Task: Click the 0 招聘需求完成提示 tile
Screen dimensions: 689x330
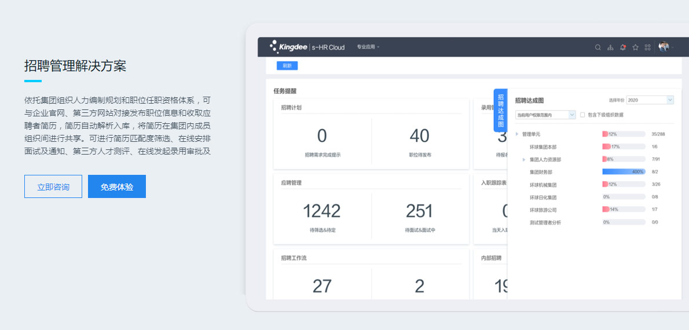Action: (322, 141)
